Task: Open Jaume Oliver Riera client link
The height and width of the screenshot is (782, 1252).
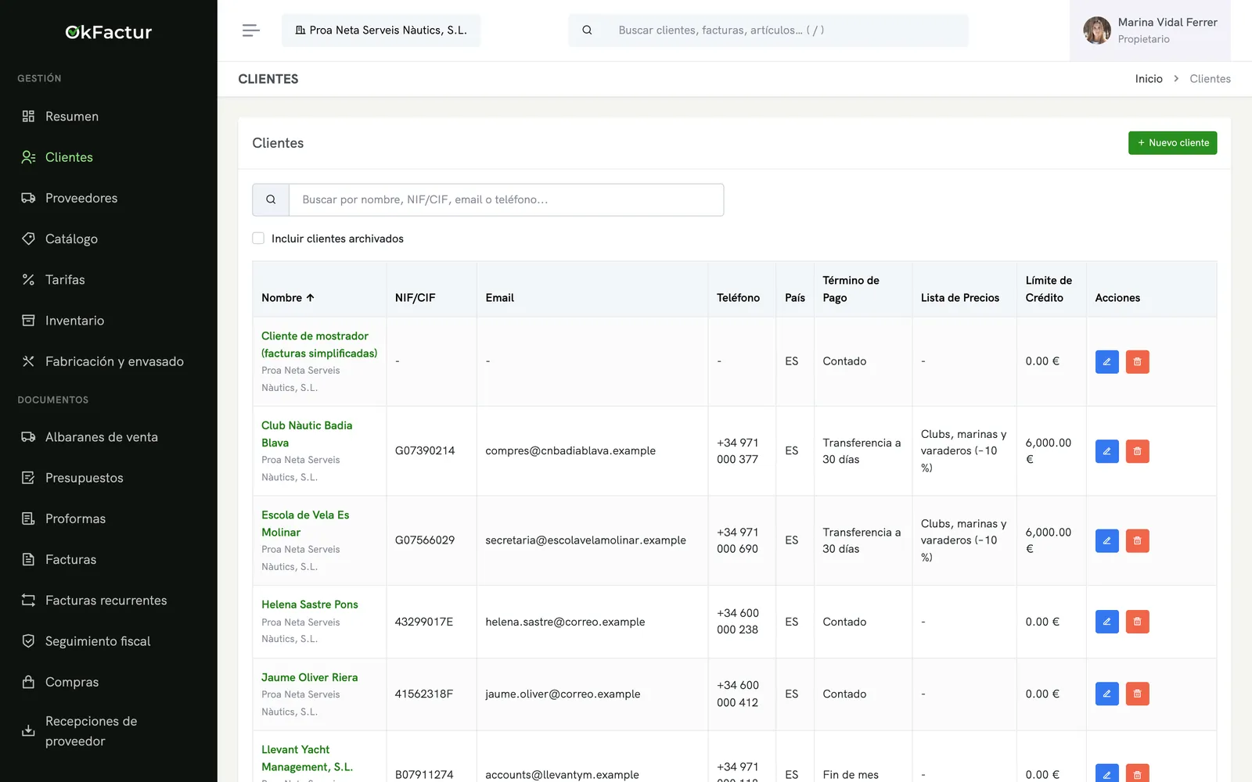Action: tap(310, 677)
